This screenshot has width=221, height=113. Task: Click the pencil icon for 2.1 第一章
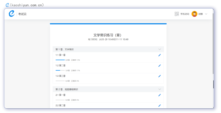(159, 95)
